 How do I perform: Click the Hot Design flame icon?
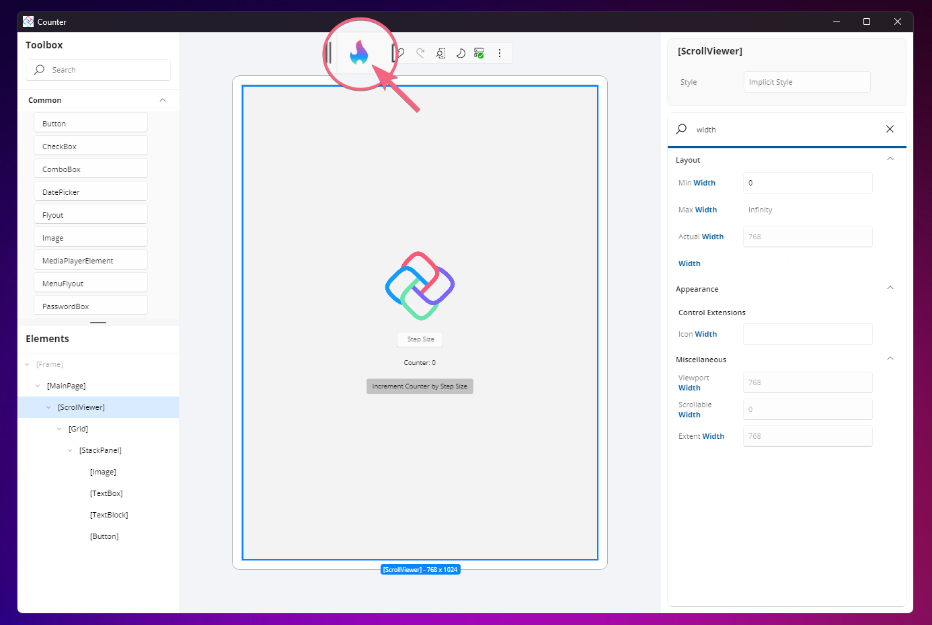[359, 53]
